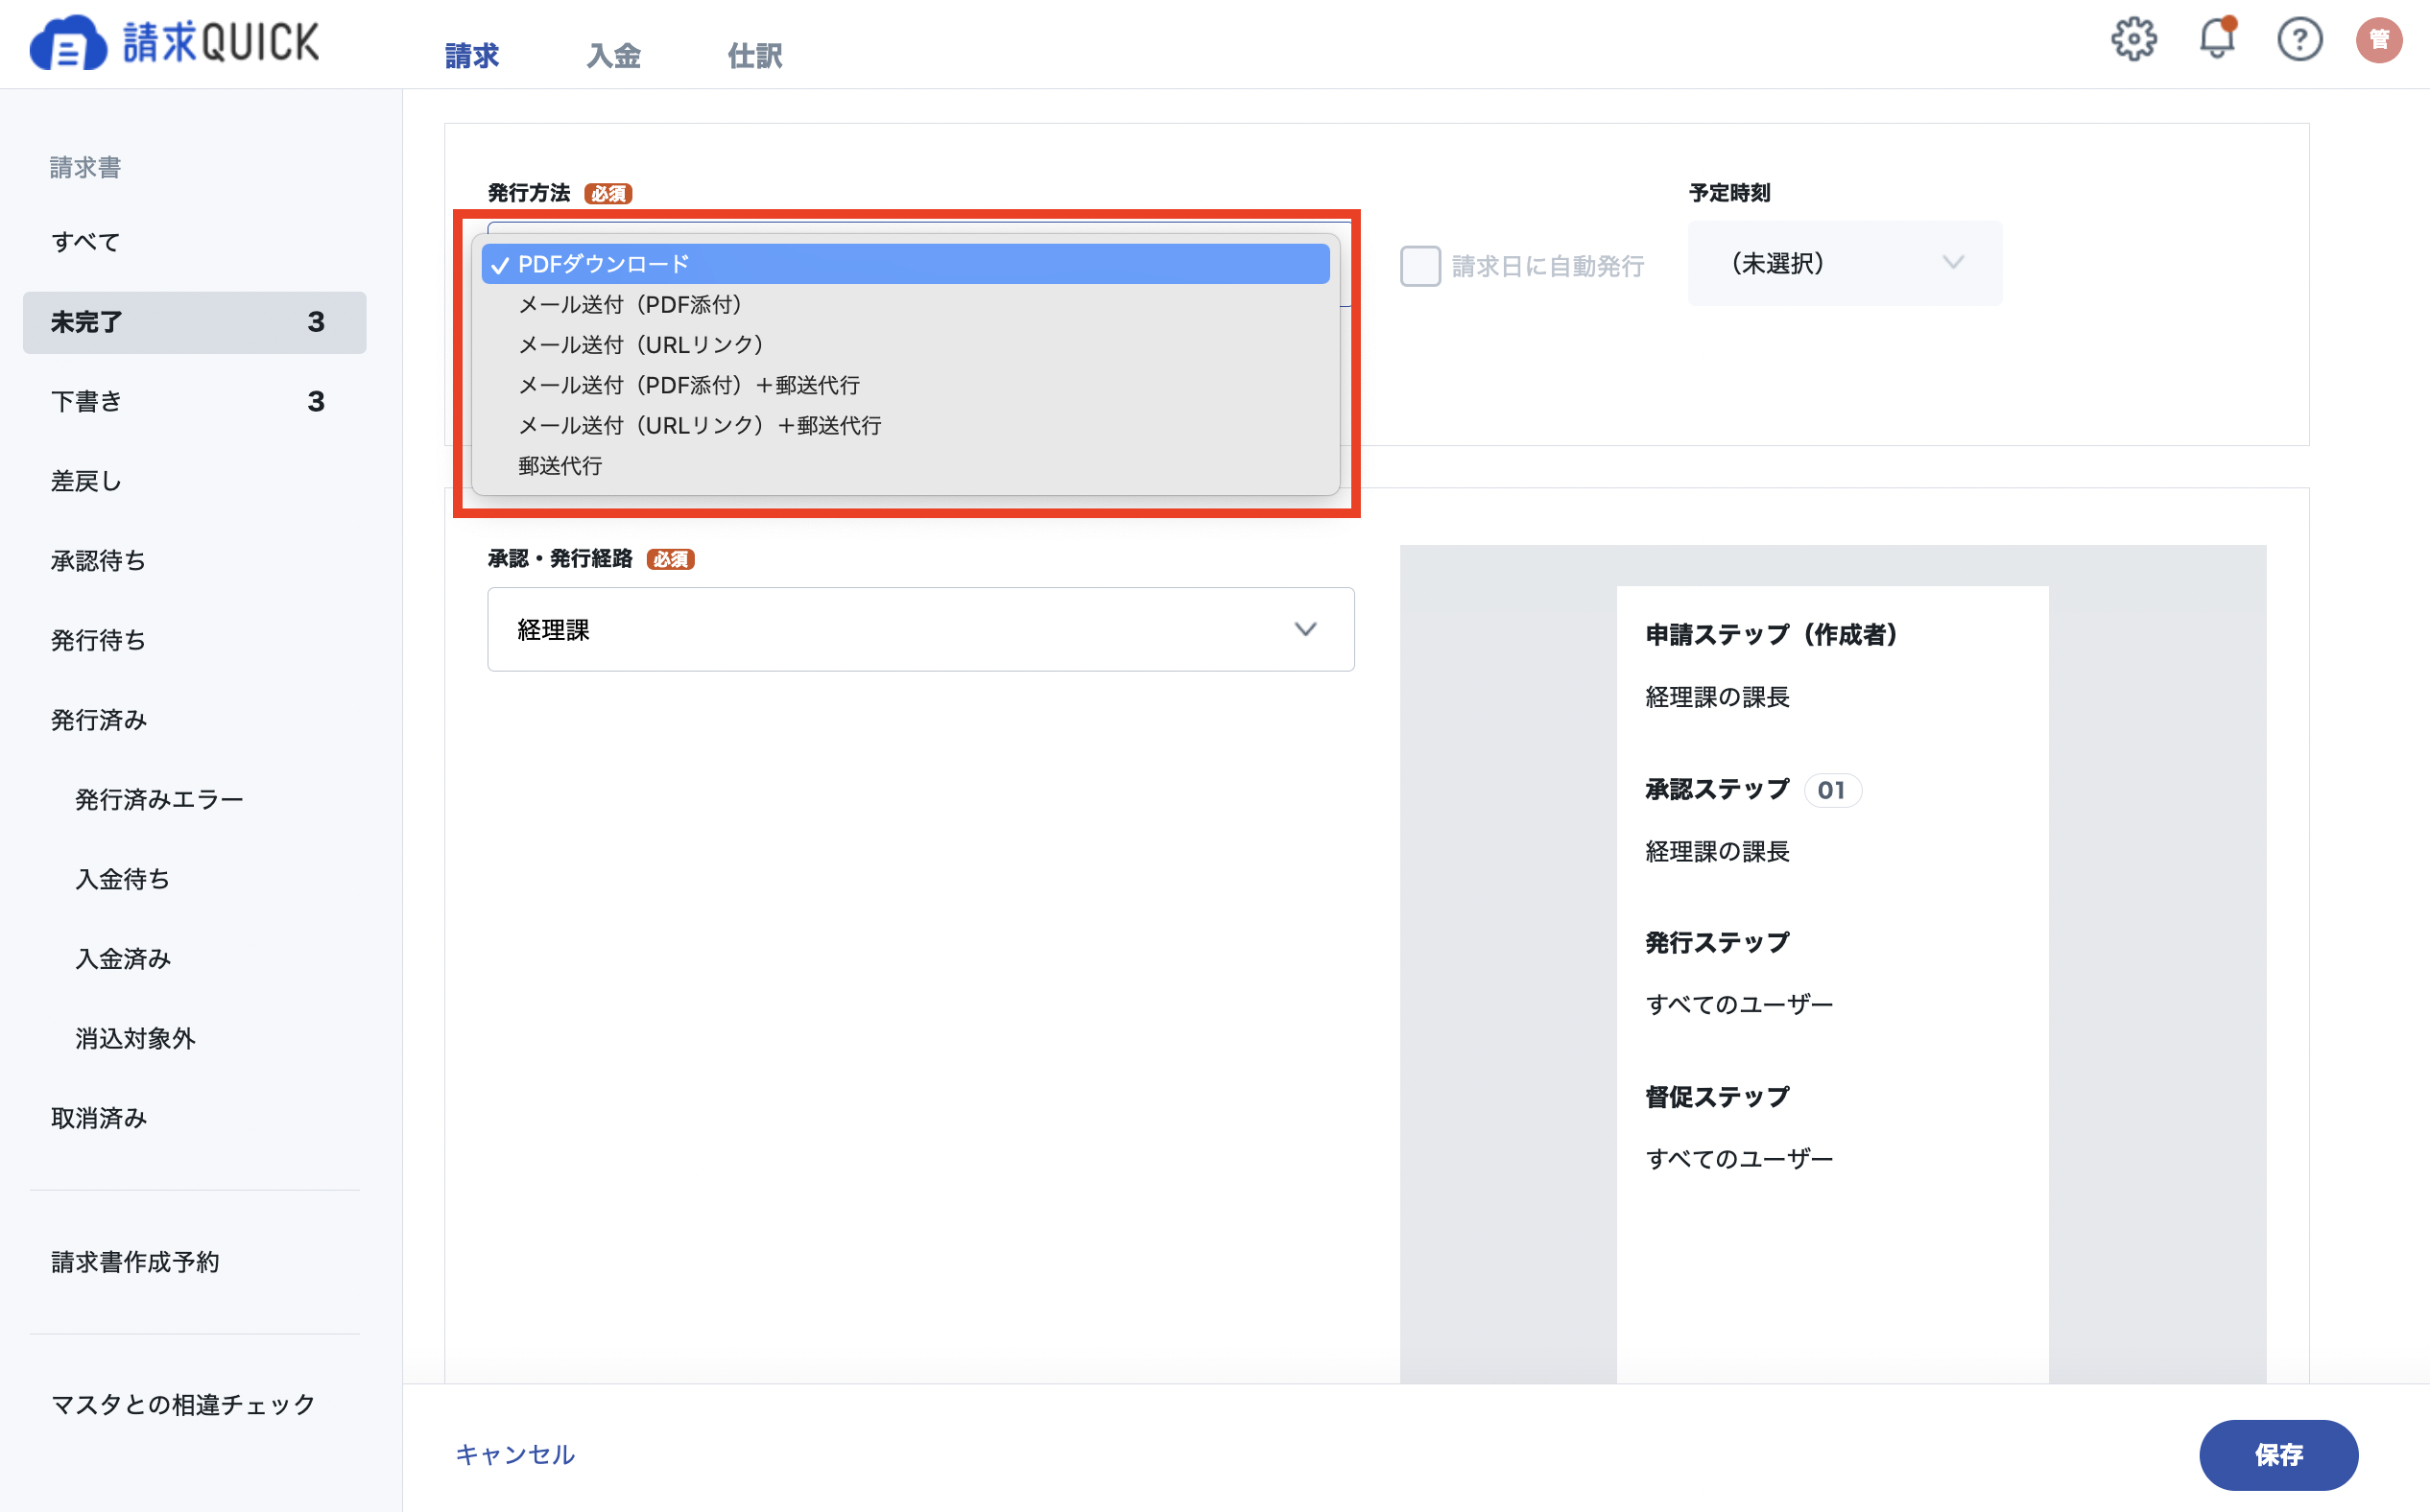Open 差戻し in the sidebar
The image size is (2430, 1512).
tap(195, 481)
